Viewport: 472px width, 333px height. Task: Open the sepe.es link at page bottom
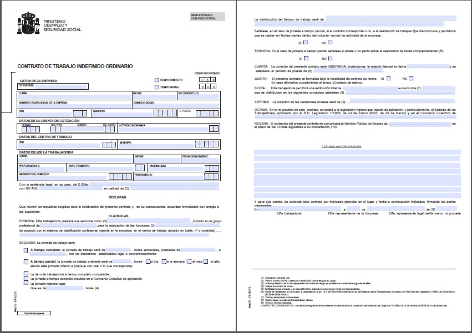click(x=35, y=312)
